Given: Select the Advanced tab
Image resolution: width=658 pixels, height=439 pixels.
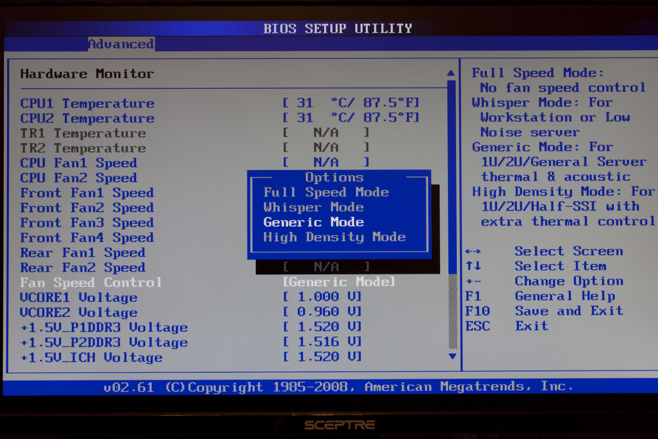Looking at the screenshot, I should (121, 44).
